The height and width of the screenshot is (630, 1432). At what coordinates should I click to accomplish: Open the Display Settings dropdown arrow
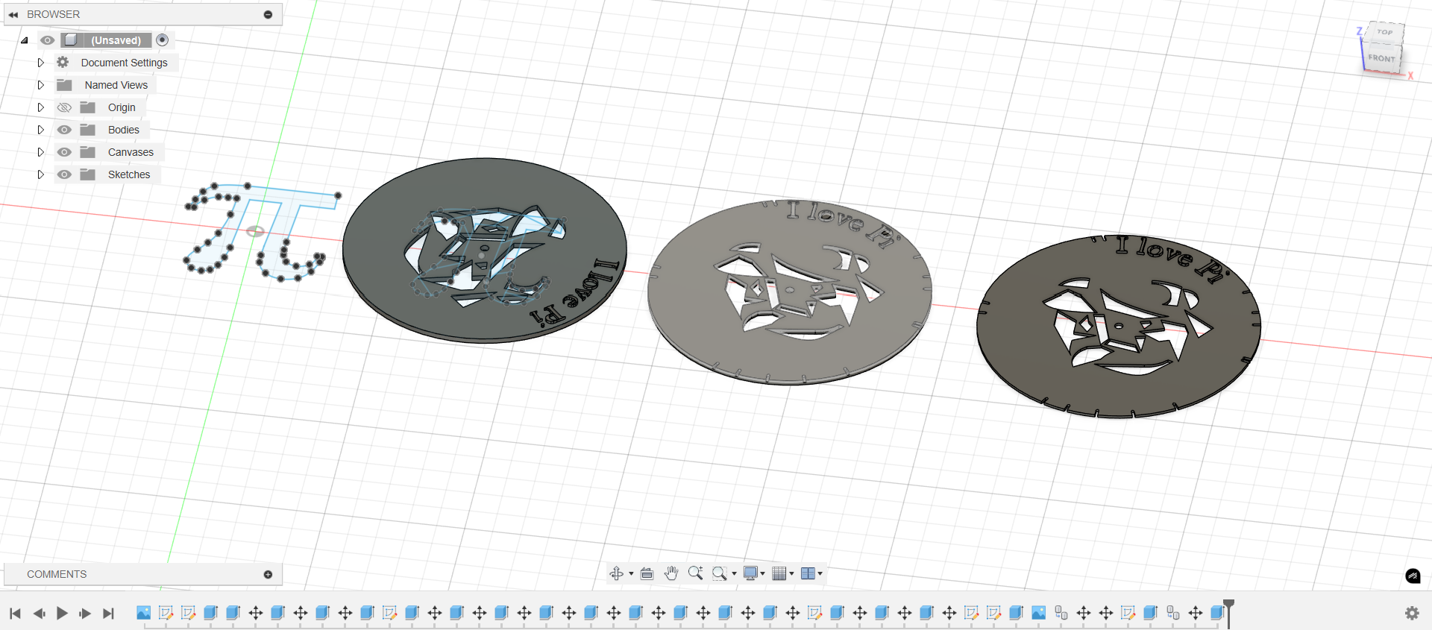763,574
